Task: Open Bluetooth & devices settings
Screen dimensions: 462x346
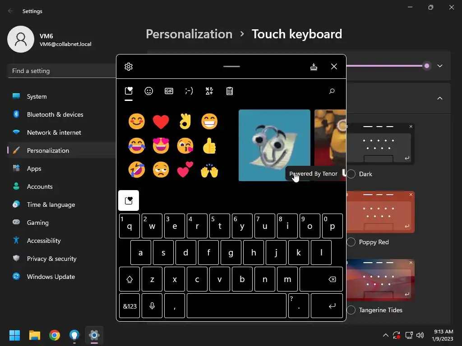Action: (62, 114)
